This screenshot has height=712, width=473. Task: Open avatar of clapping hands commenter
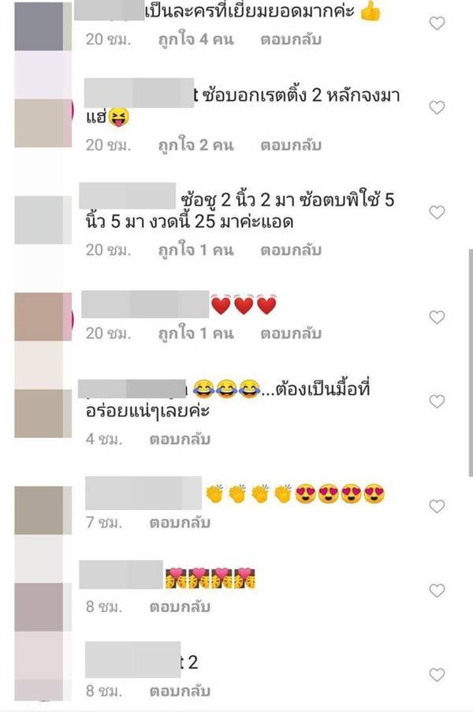coord(43,510)
